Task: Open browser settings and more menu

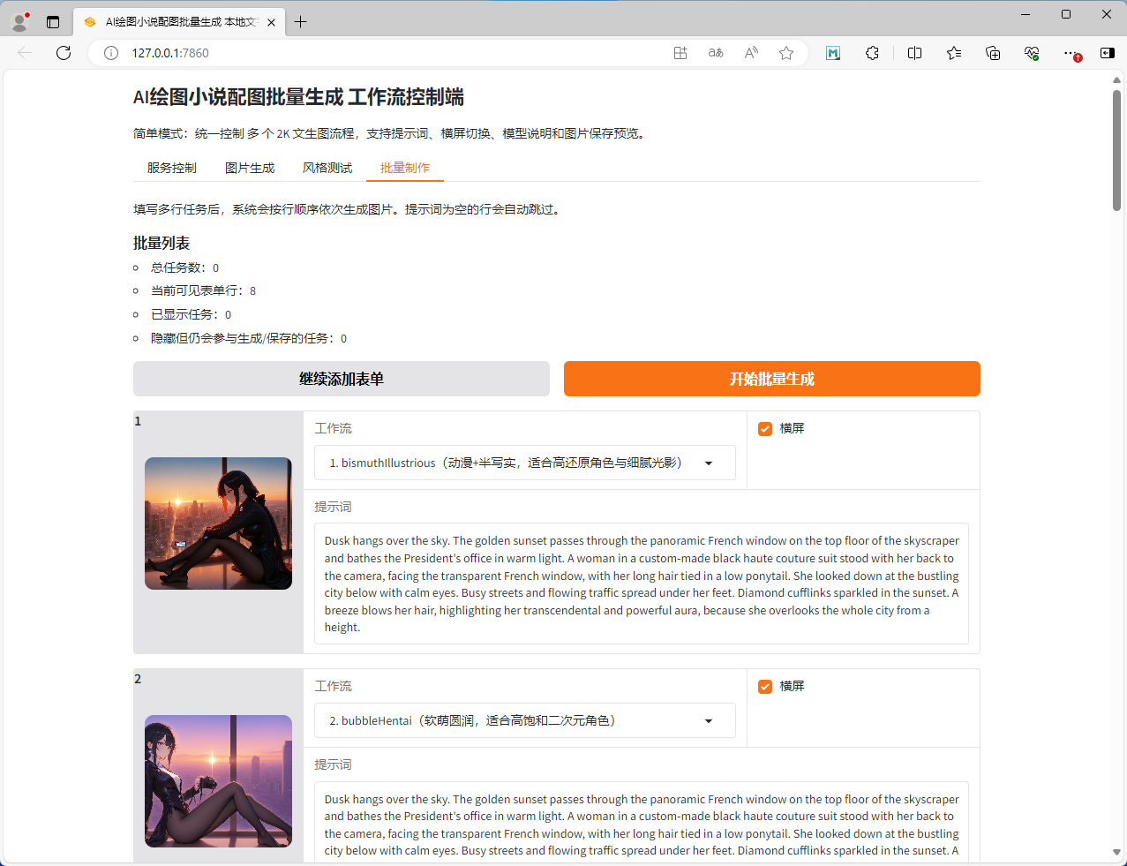Action: 1070,53
